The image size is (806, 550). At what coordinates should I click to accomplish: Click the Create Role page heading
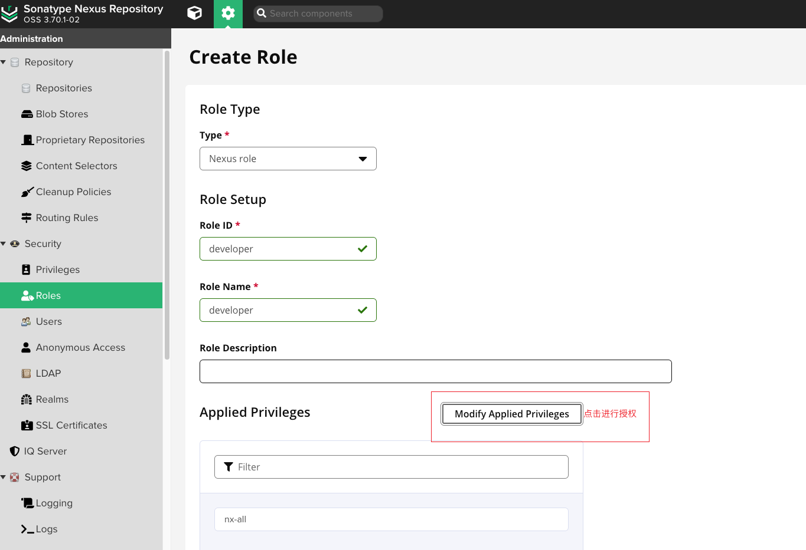[x=243, y=57]
